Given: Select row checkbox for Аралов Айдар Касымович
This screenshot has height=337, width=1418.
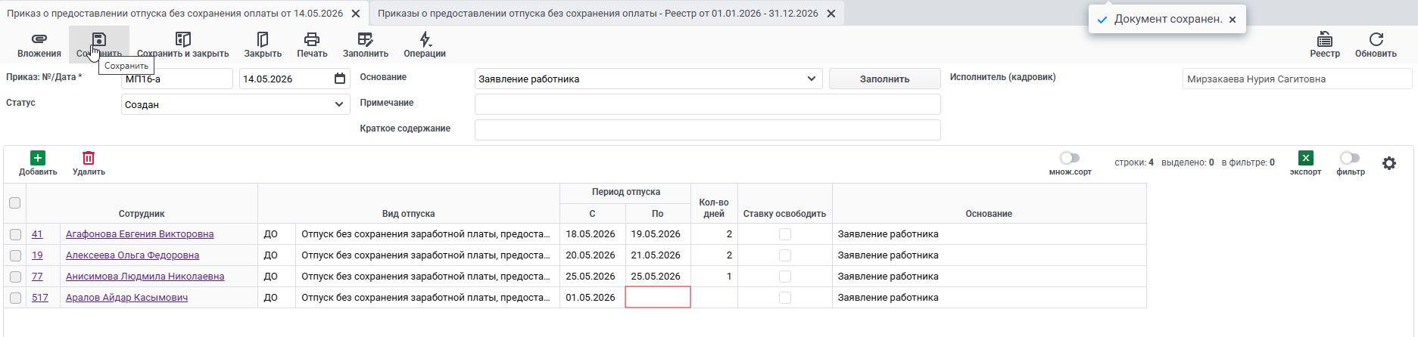Looking at the screenshot, I should coord(15,298).
